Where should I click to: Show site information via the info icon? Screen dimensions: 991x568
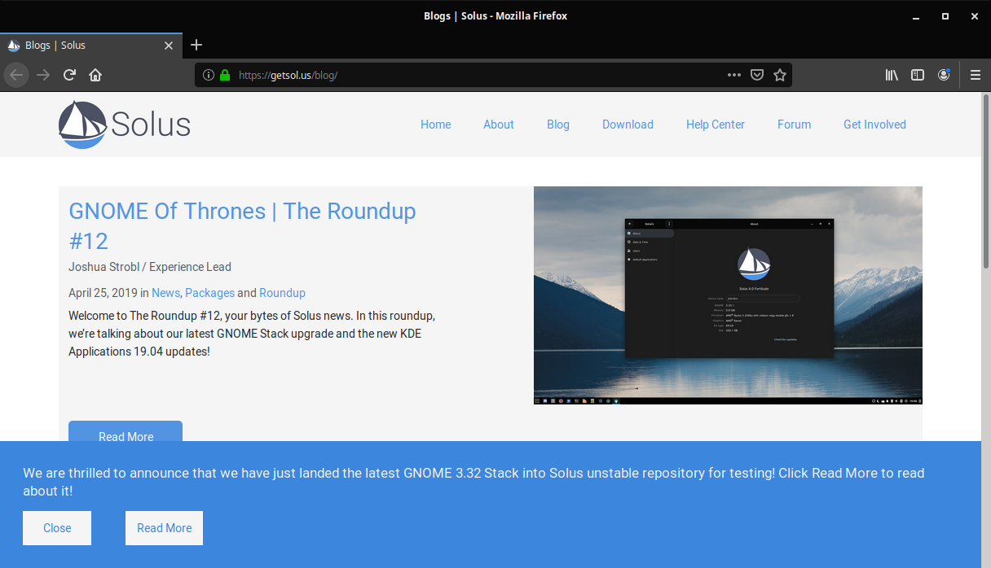coord(208,75)
